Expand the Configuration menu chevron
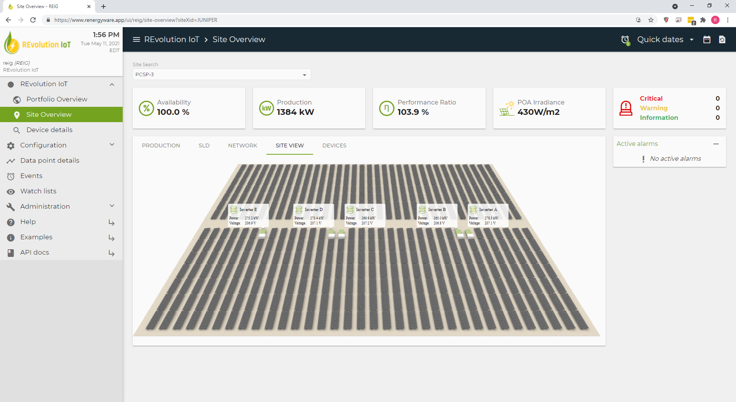The width and height of the screenshot is (736, 402). pos(112,145)
